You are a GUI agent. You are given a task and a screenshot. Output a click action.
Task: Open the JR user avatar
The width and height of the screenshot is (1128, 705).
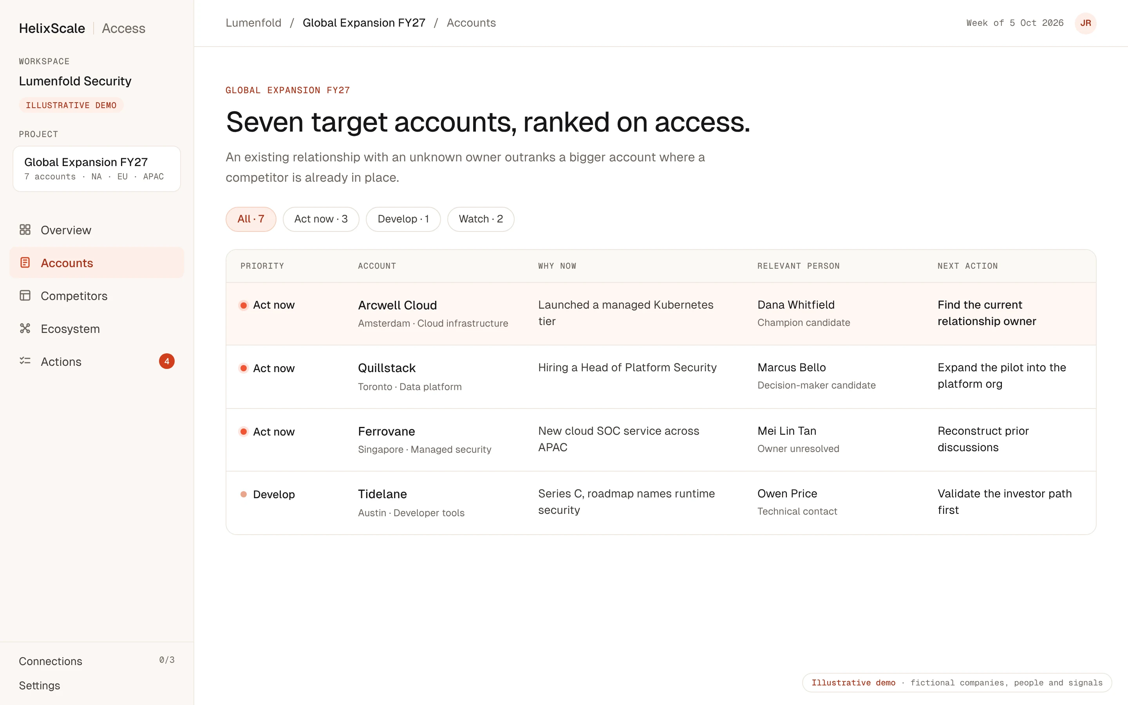tap(1086, 23)
